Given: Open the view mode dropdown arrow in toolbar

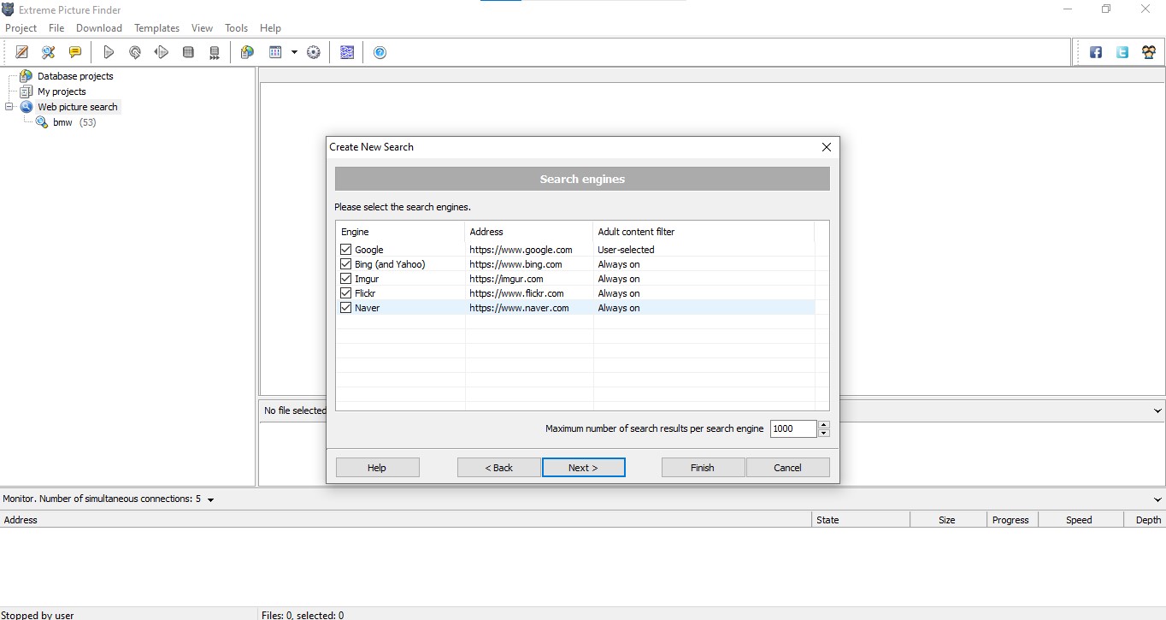Looking at the screenshot, I should (294, 52).
